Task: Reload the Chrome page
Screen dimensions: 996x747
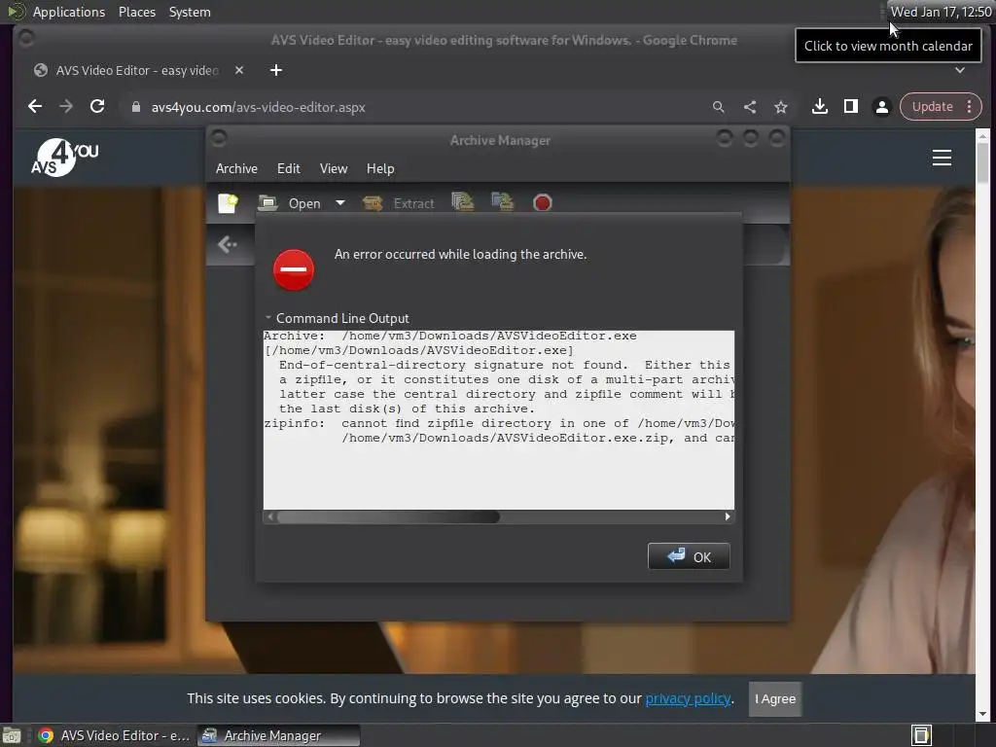Action: (97, 107)
